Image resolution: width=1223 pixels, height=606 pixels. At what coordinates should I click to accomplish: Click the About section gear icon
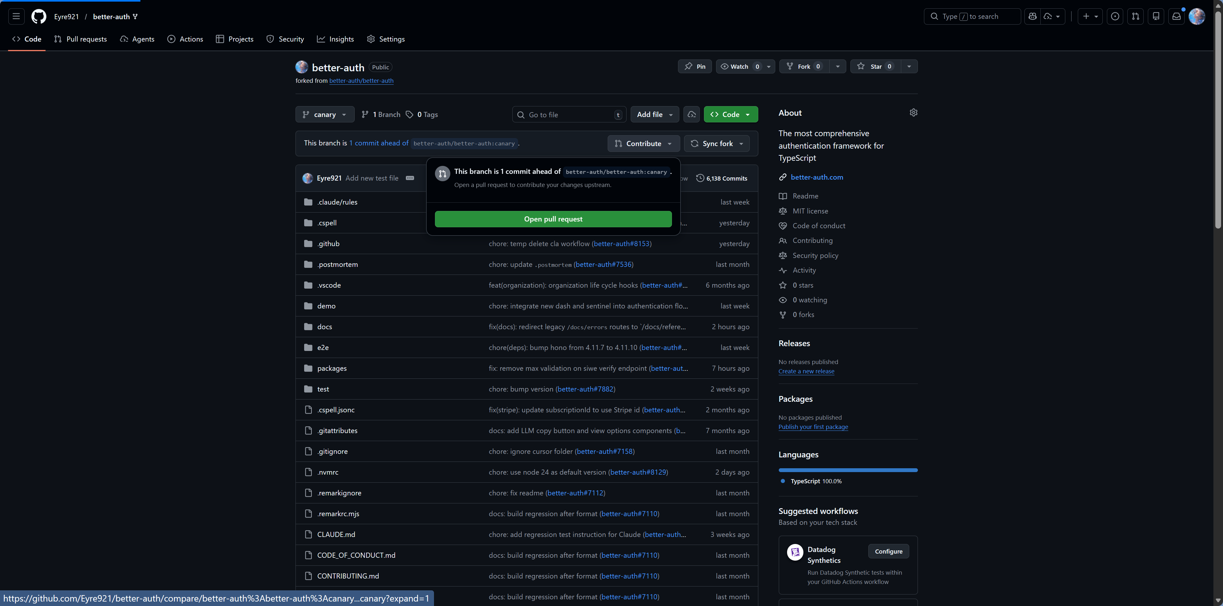coord(913,113)
